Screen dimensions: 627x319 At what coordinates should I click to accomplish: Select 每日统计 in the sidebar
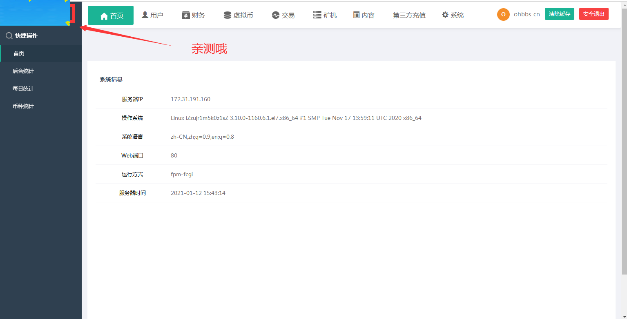[x=23, y=89]
